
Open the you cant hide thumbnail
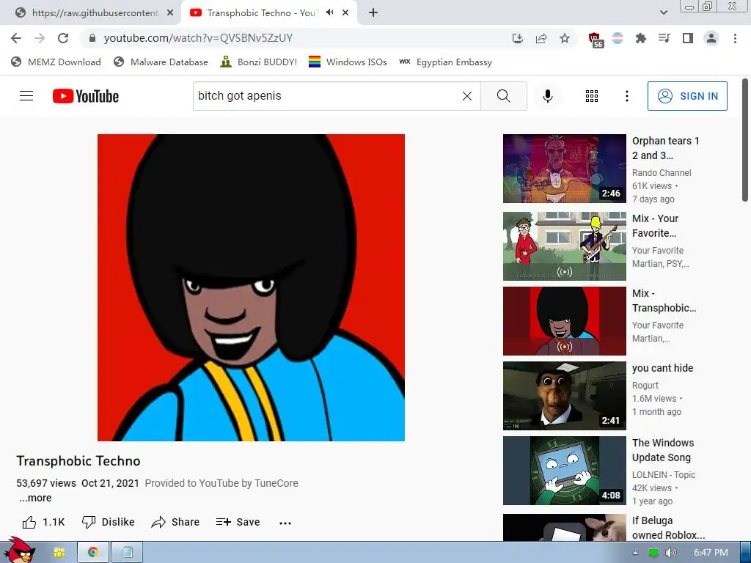[564, 395]
